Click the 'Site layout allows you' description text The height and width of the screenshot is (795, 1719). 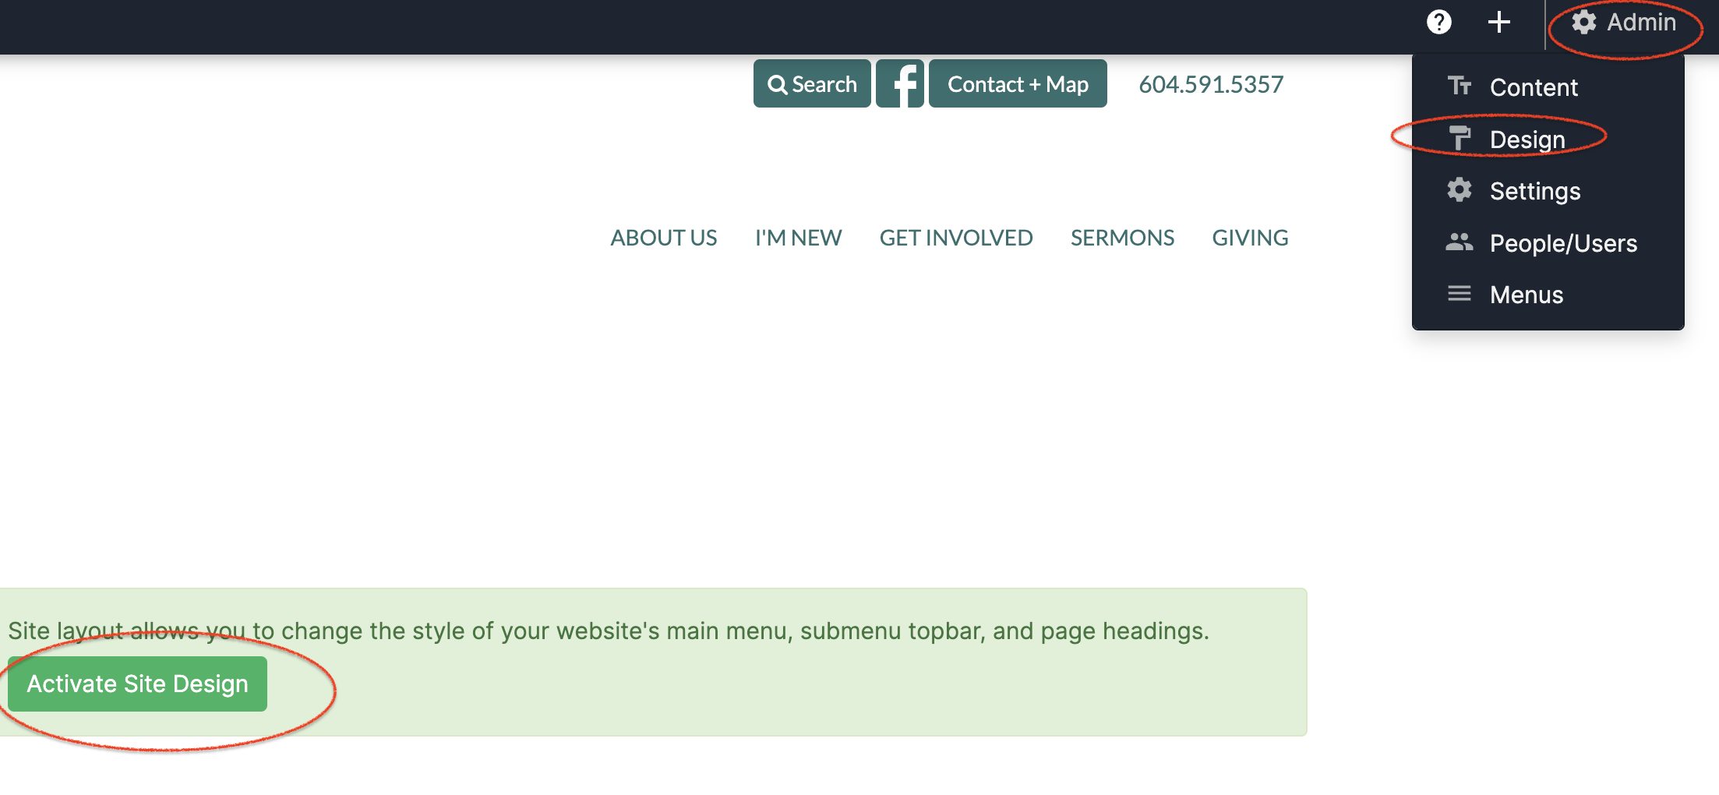click(x=609, y=631)
